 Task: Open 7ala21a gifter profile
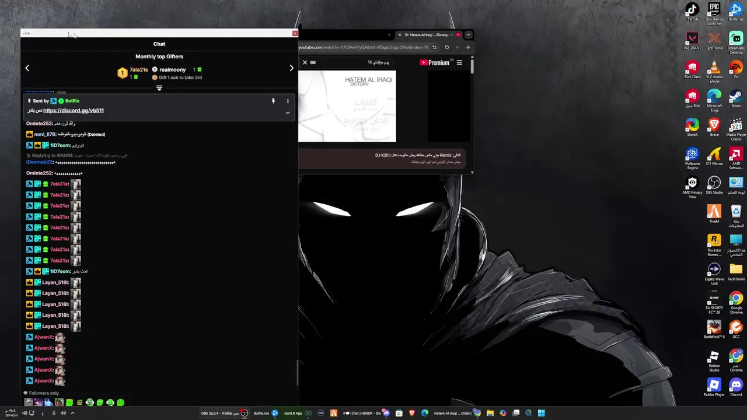139,69
